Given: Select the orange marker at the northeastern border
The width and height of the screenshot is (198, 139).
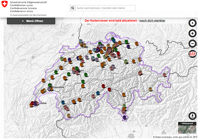Looking at the screenshot, I should pyautogui.click(x=136, y=43).
